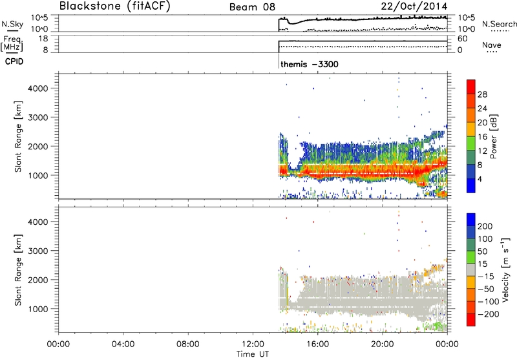Click the 'Time UT' axis label
517x358 pixels.
point(253,354)
